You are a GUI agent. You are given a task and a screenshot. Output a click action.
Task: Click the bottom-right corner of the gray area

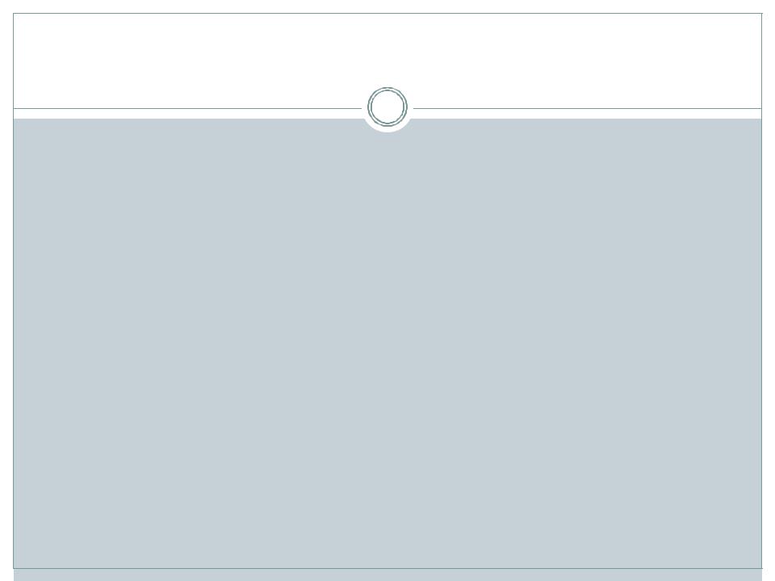click(761, 567)
